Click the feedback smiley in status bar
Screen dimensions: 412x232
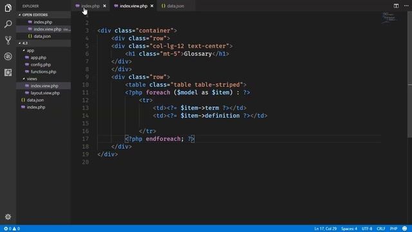point(405,228)
